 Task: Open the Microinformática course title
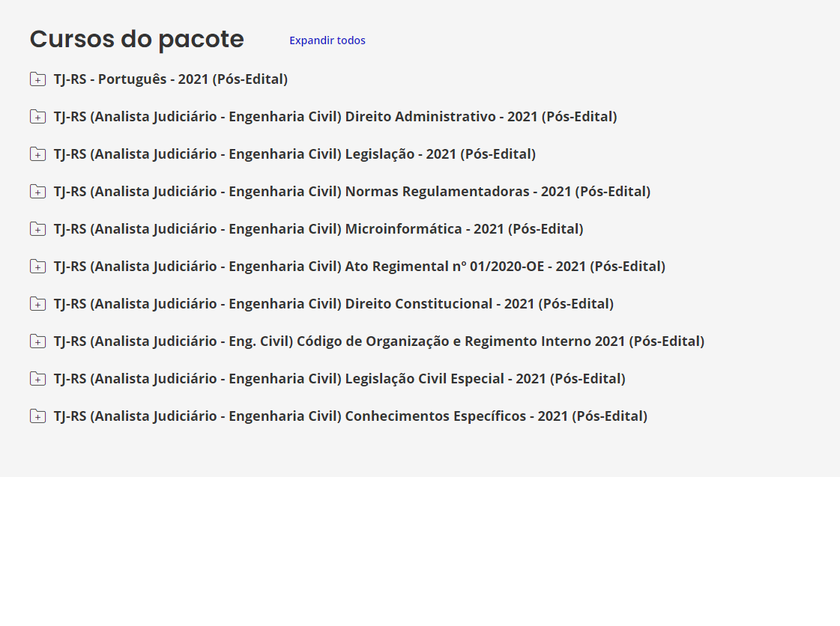[x=318, y=229]
